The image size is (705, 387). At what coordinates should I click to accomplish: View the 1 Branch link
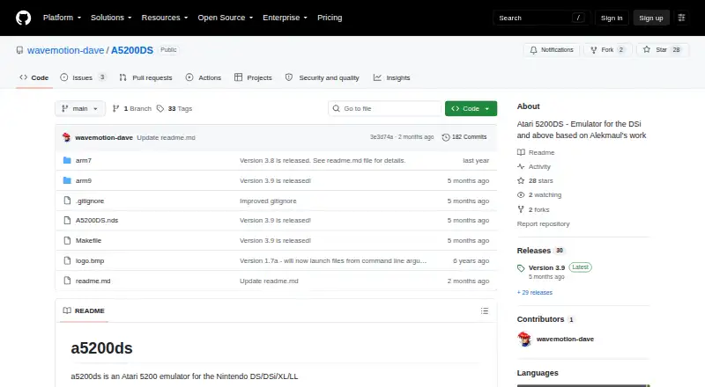tap(131, 109)
